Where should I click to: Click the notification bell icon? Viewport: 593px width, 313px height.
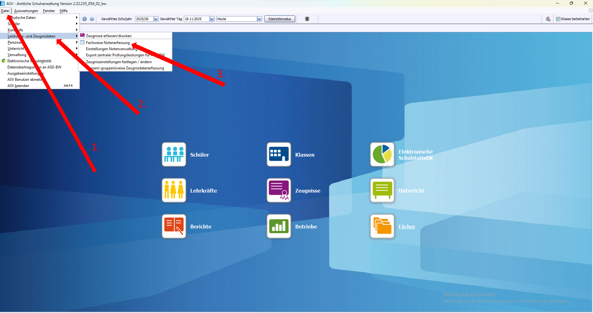307,19
